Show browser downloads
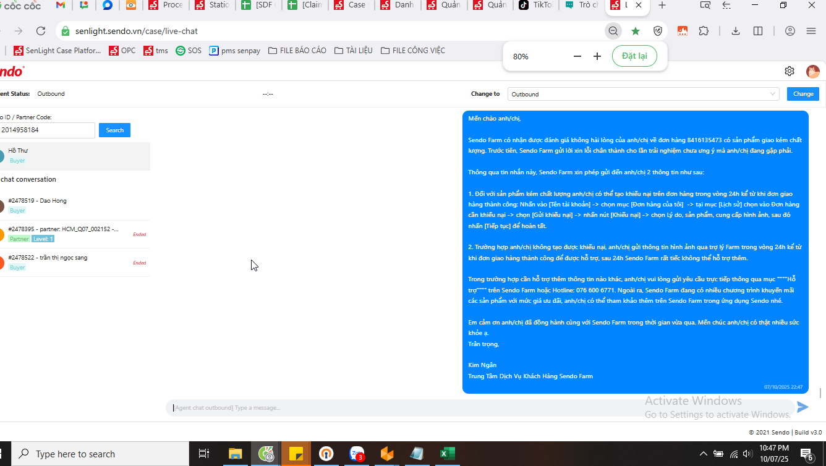Viewport: 826px width, 466px height. [736, 31]
